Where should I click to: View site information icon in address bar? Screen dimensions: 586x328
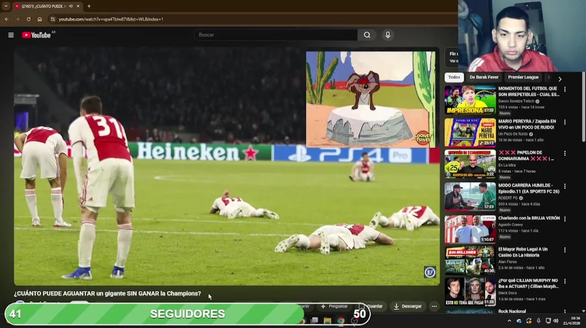pyautogui.click(x=53, y=19)
